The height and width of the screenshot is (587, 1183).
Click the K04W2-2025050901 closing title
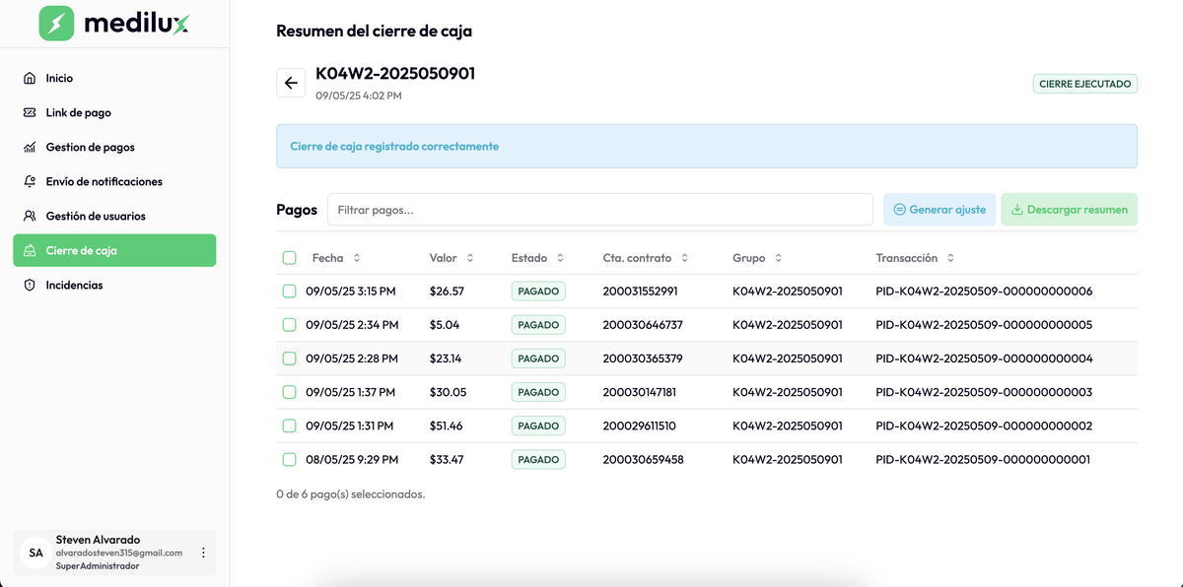click(395, 74)
